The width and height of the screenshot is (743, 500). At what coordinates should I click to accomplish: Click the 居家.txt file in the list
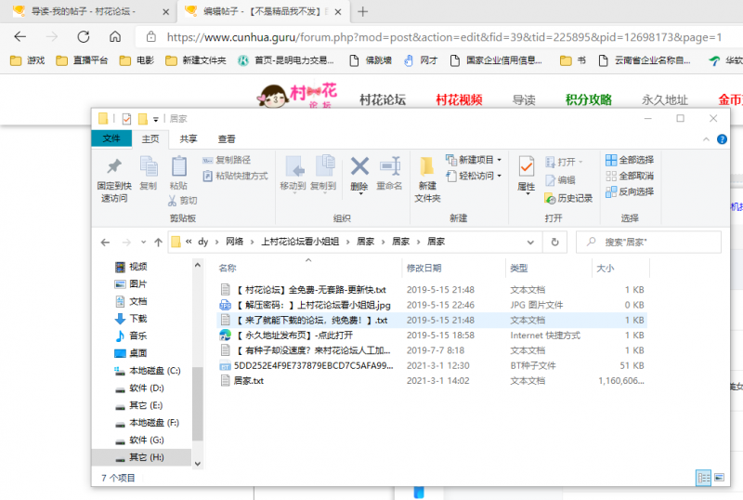(x=249, y=381)
